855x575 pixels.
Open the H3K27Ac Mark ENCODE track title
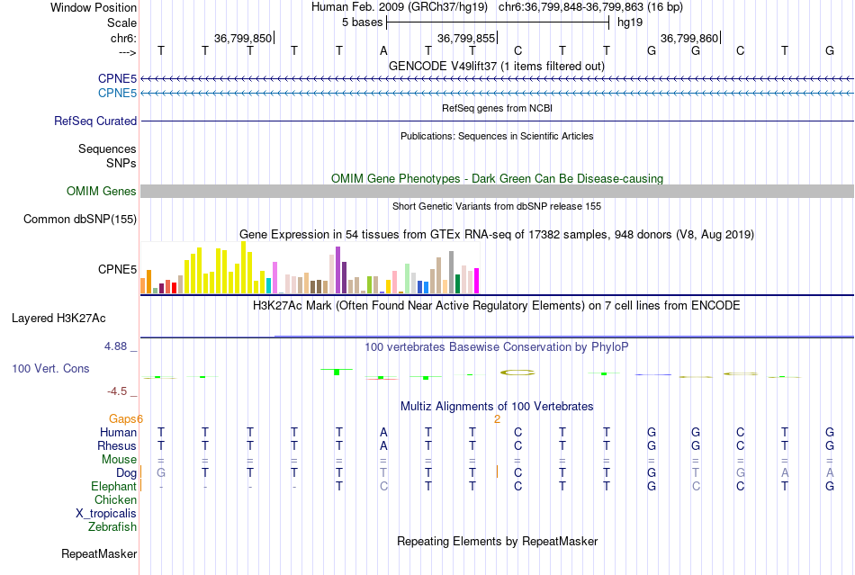point(497,305)
